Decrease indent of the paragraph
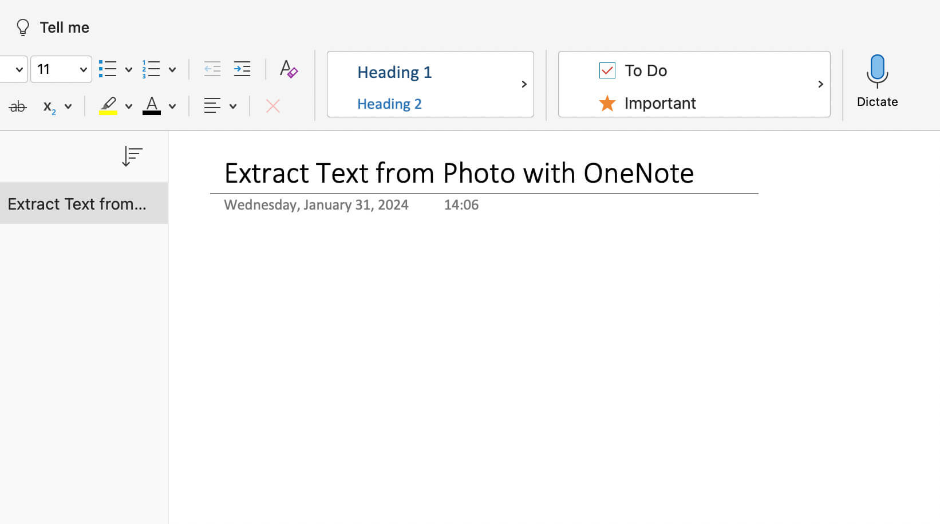The height and width of the screenshot is (524, 940). (x=212, y=69)
